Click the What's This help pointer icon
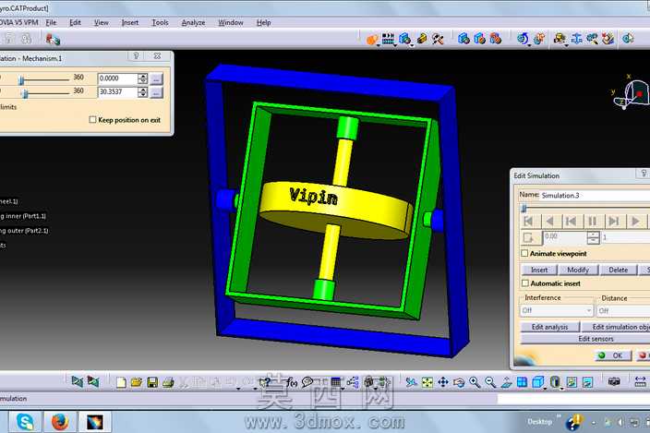The width and height of the screenshot is (650, 433). pos(266,382)
